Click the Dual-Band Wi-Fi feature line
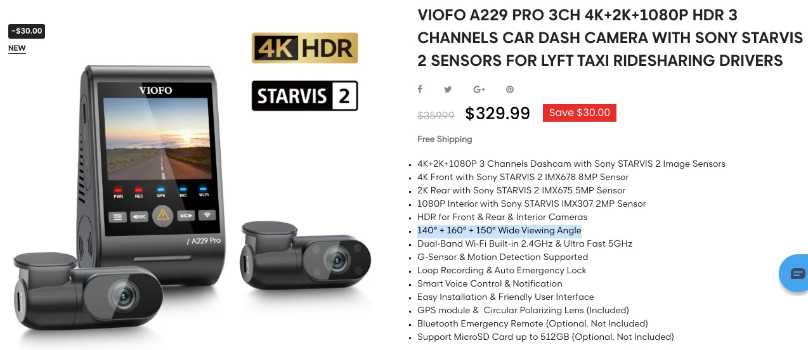This screenshot has height=350, width=808. (x=525, y=244)
